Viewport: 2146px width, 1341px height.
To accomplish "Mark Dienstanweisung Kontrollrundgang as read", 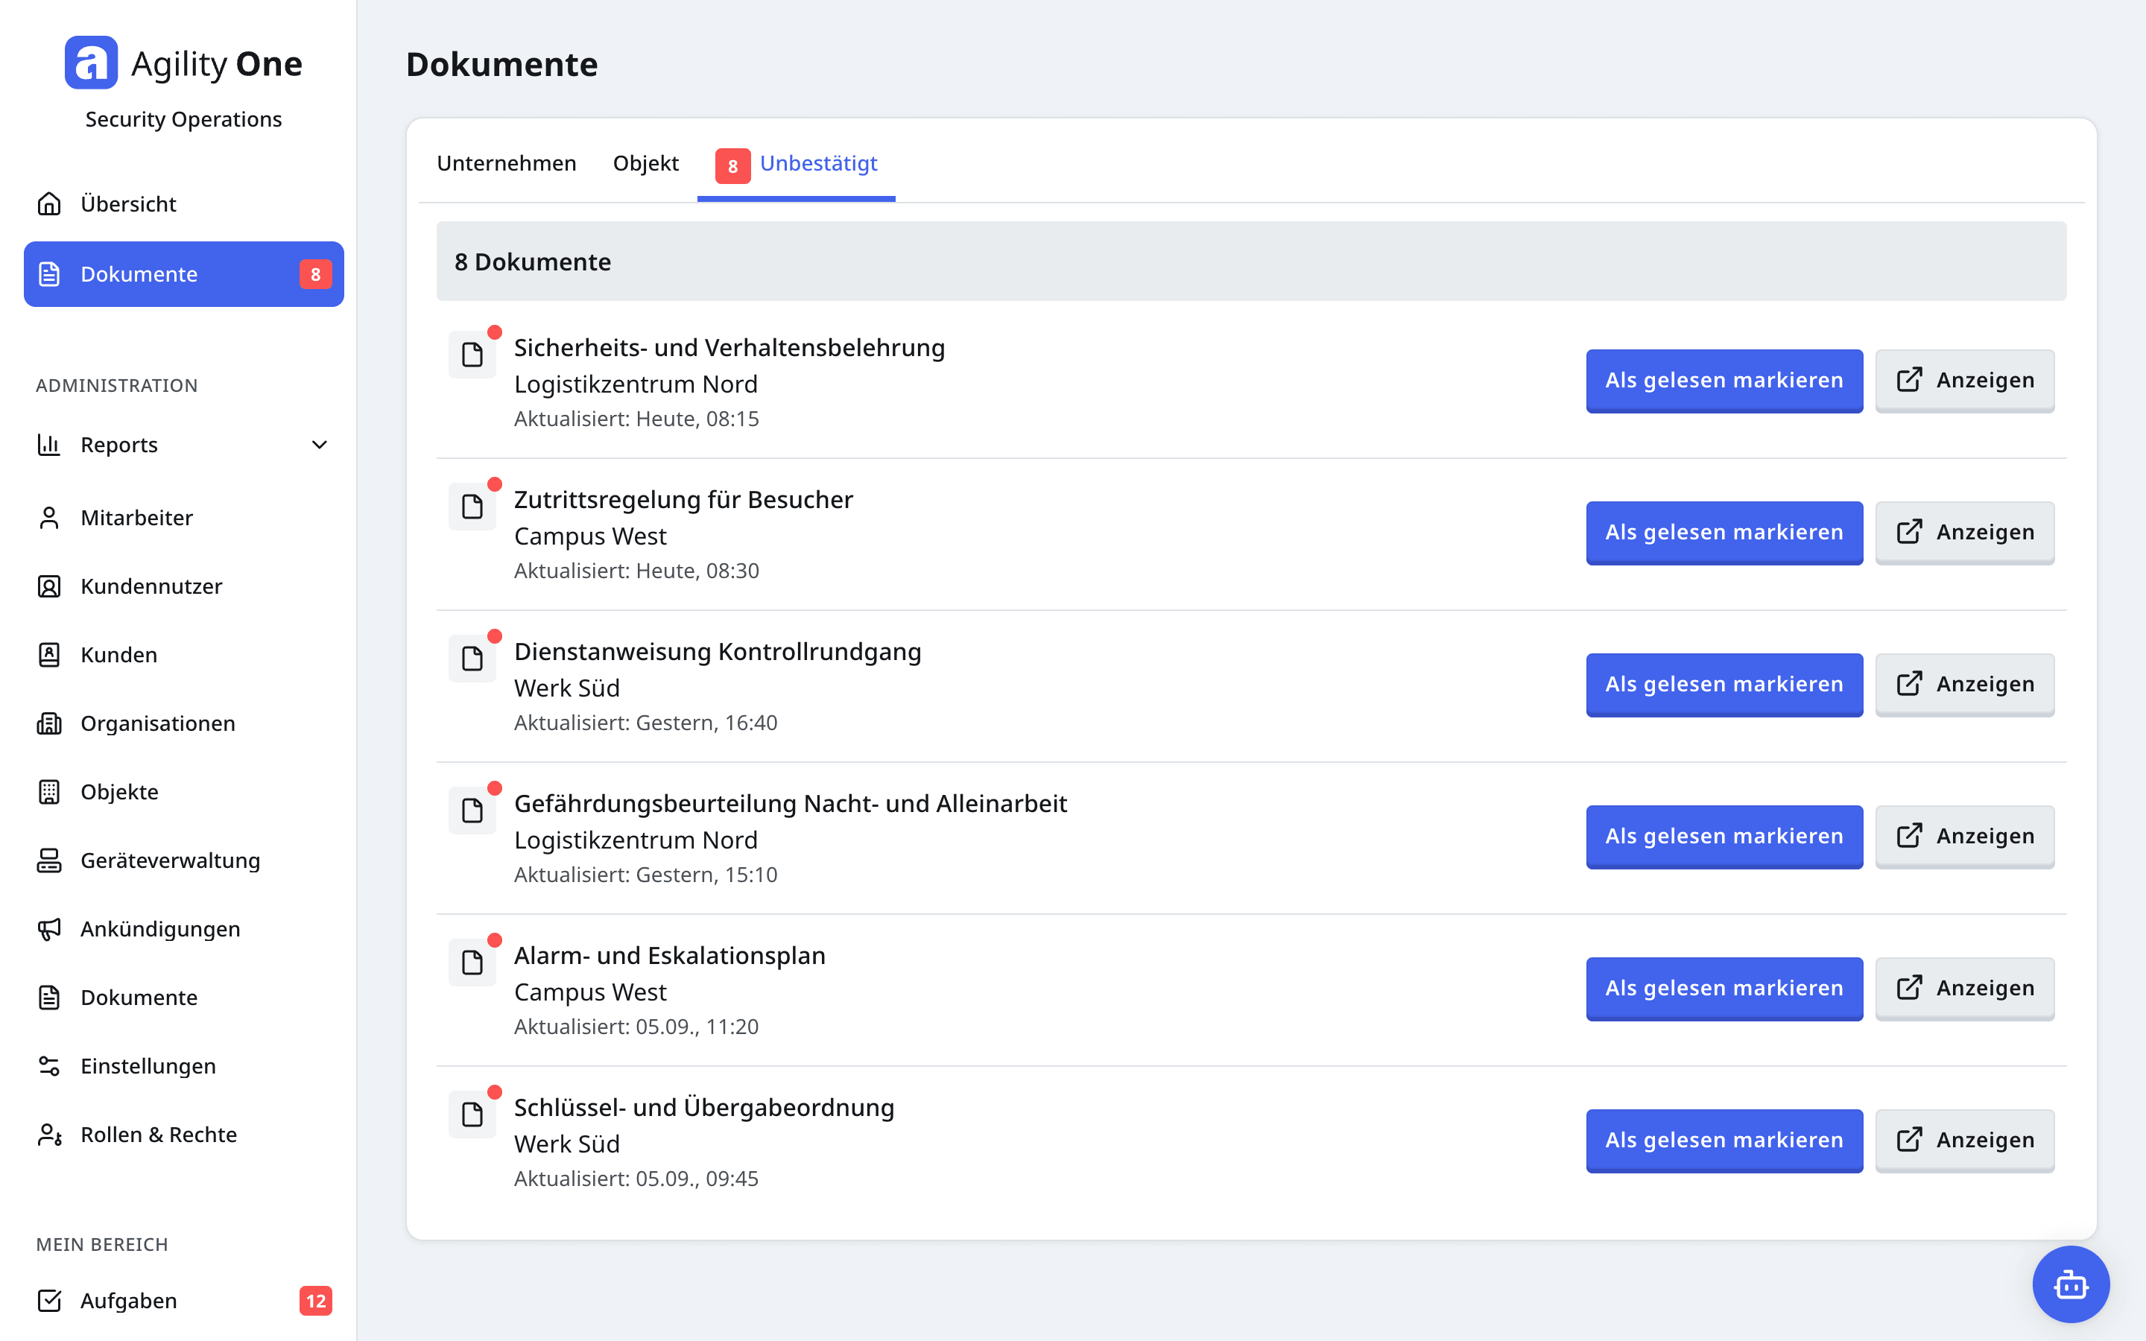I will [x=1724, y=685].
